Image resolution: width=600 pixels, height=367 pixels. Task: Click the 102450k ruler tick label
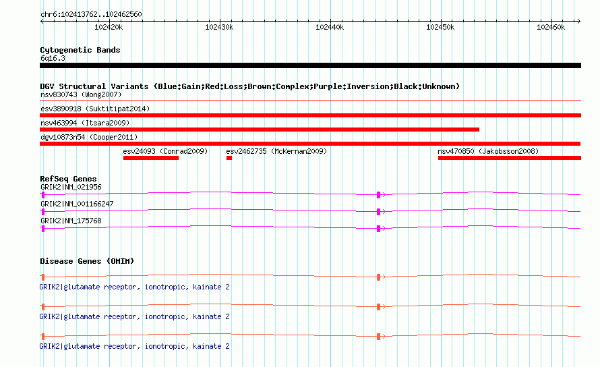440,27
